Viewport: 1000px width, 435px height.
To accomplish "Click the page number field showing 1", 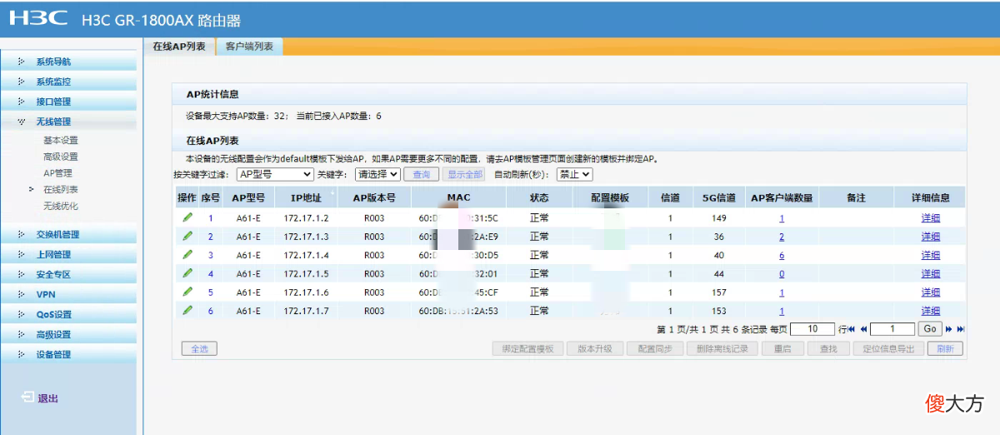I will (x=893, y=329).
